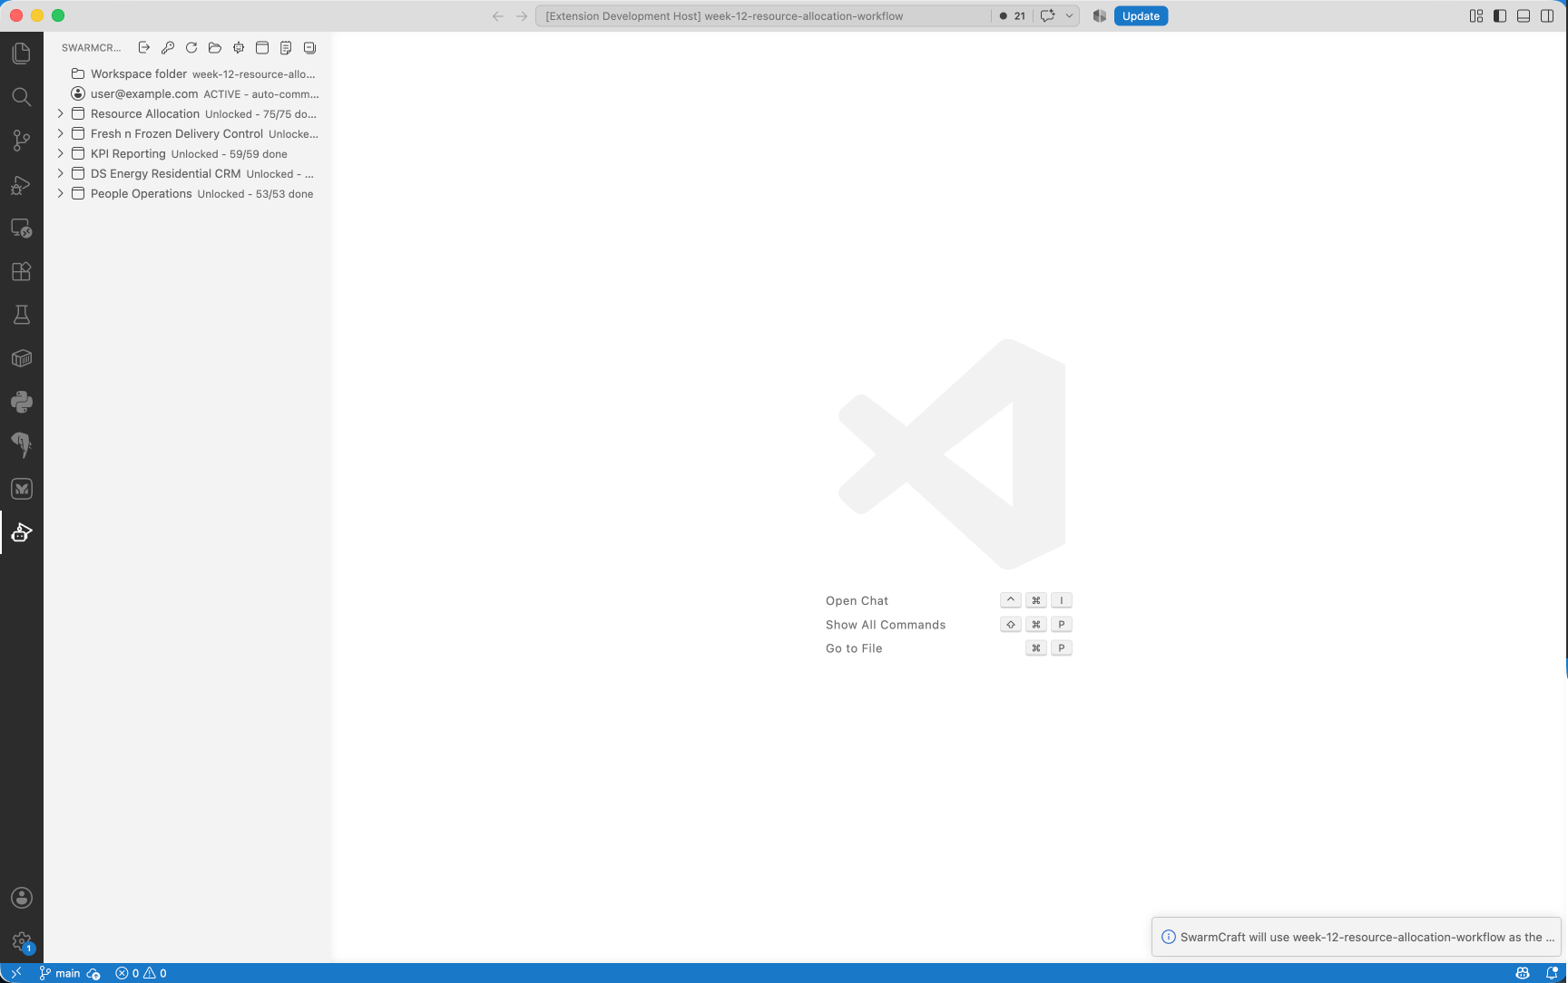Click the cube icon beside Update
This screenshot has width=1568, height=983.
[x=1099, y=15]
